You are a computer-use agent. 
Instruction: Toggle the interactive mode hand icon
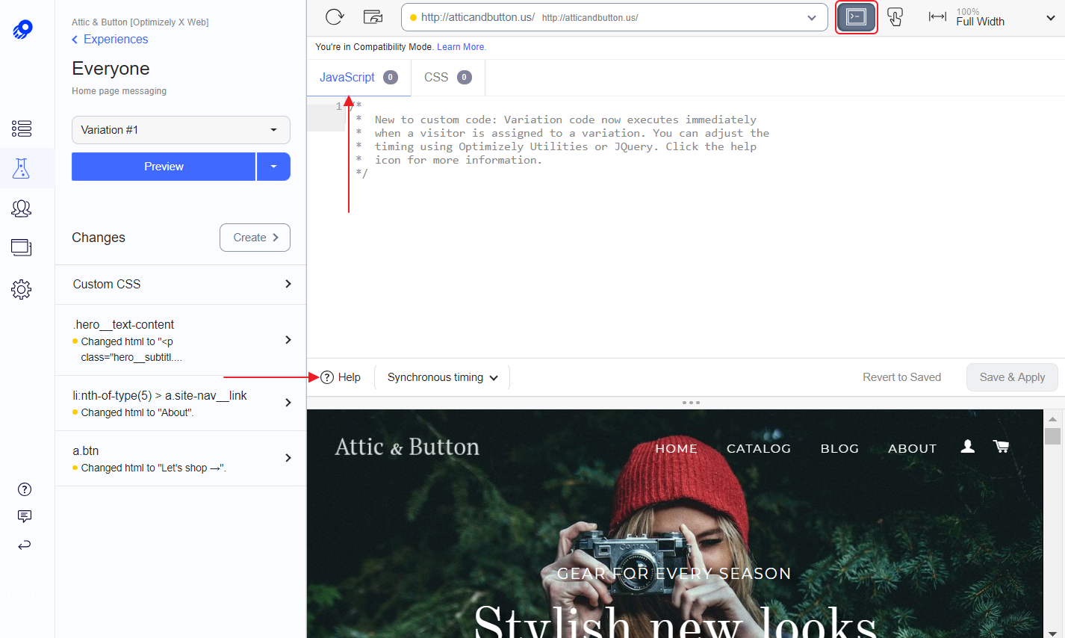click(x=895, y=16)
